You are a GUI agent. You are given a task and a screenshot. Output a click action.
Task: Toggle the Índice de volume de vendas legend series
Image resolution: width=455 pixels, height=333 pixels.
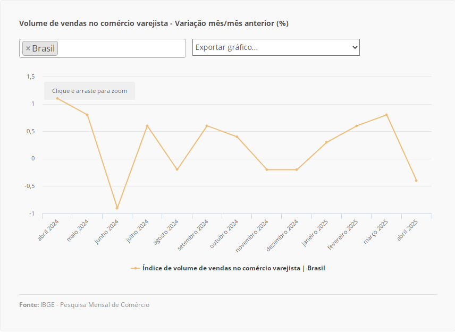click(233, 268)
